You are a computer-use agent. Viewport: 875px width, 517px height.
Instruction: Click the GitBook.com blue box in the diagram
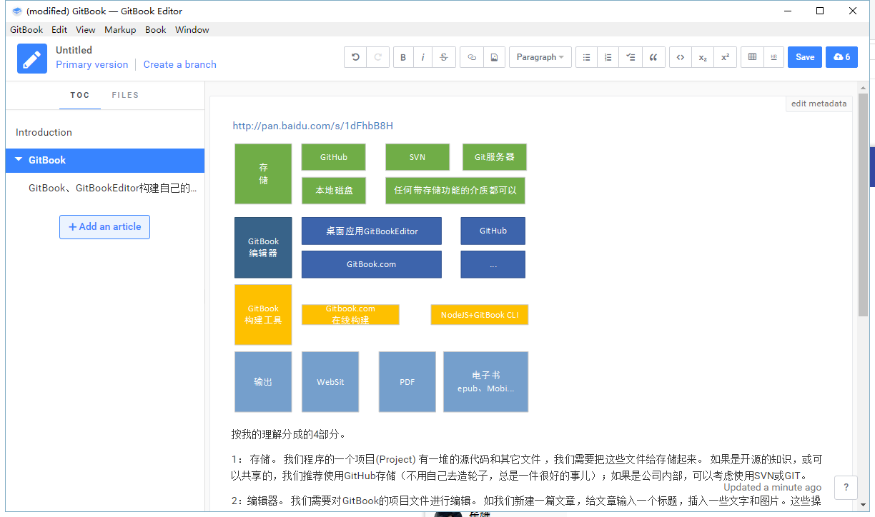(372, 264)
